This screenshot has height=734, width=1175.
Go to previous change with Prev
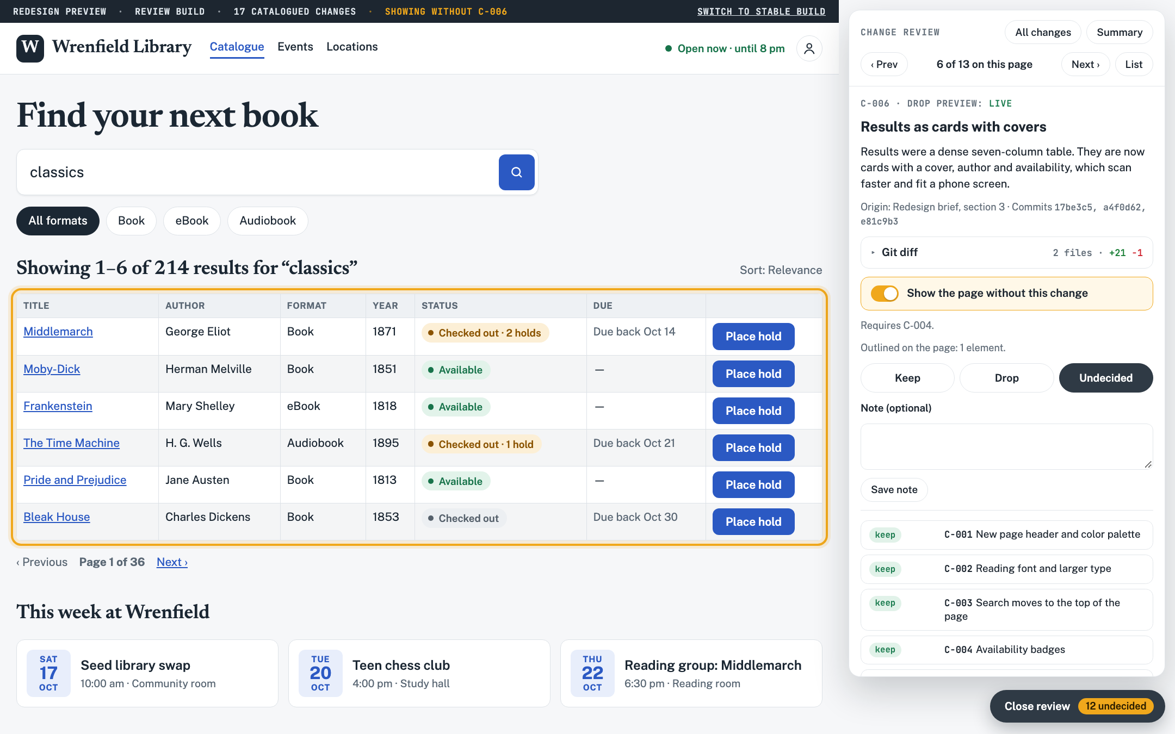coord(884,65)
